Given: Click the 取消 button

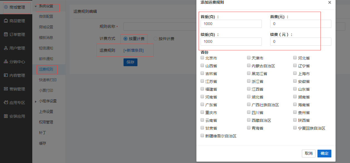Looking at the screenshot, I should pyautogui.click(x=309, y=154).
